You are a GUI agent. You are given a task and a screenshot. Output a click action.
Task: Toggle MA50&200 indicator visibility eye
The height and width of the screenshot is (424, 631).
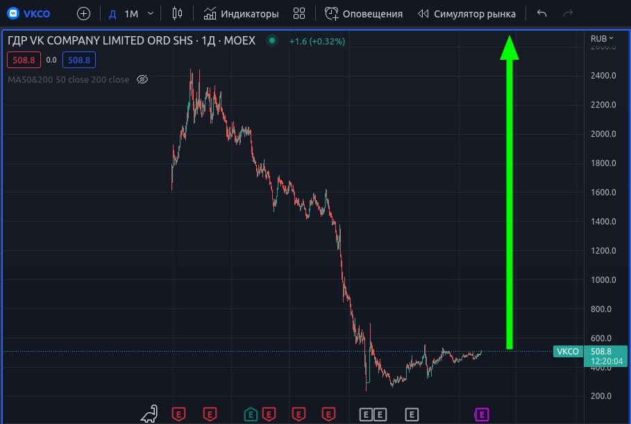(142, 79)
